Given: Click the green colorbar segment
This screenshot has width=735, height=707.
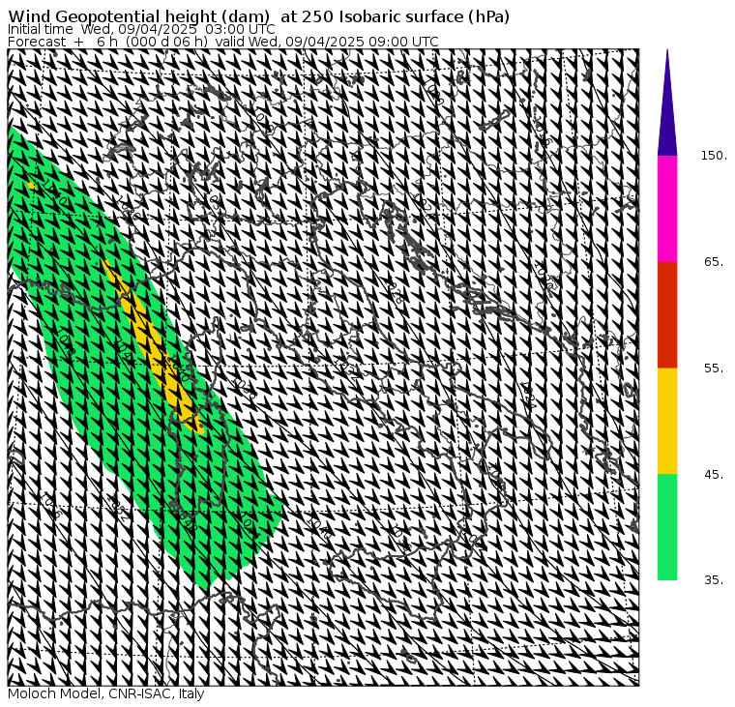Looking at the screenshot, I should coord(667,527).
